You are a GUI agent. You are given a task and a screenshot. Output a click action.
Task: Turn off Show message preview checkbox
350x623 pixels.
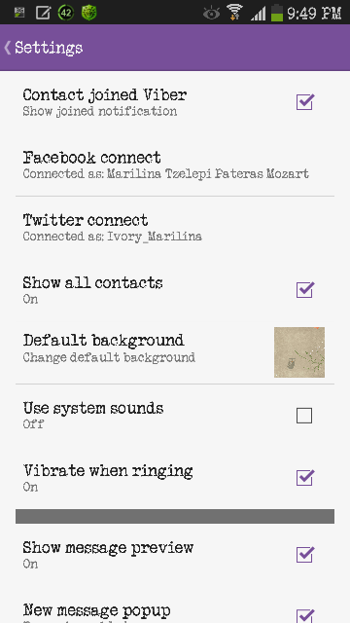[x=304, y=554]
